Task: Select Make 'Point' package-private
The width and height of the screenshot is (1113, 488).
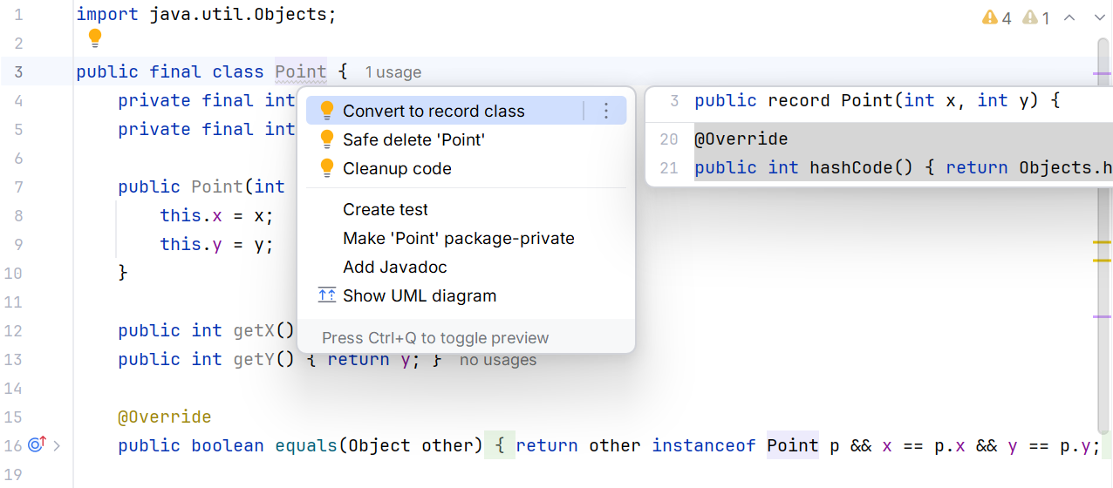Action: tap(459, 238)
